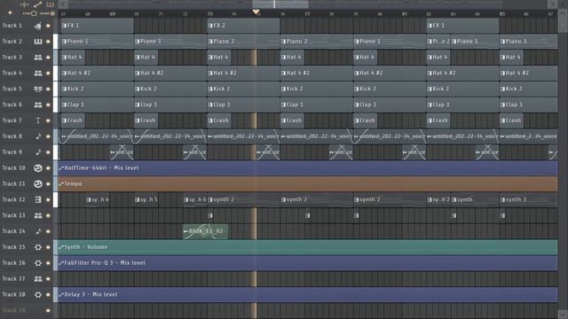Click the horizontal scrollbar thumb at the top
The height and width of the screenshot is (319, 568).
click(280, 4)
